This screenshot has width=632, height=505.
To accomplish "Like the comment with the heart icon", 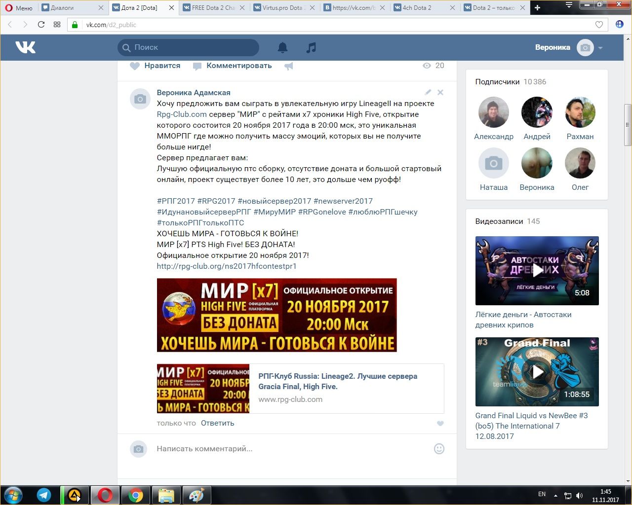I will point(440,423).
